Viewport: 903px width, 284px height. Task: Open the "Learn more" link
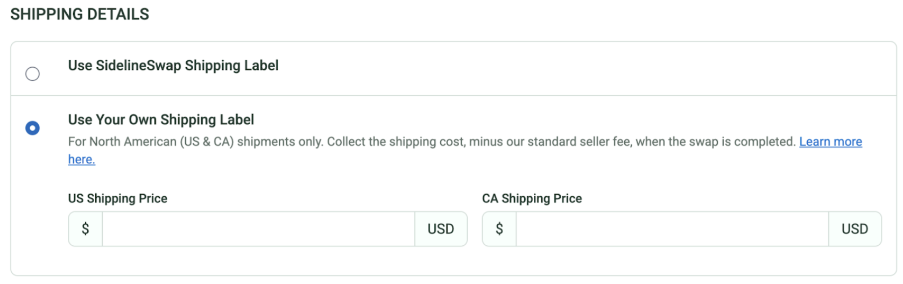[x=830, y=142]
